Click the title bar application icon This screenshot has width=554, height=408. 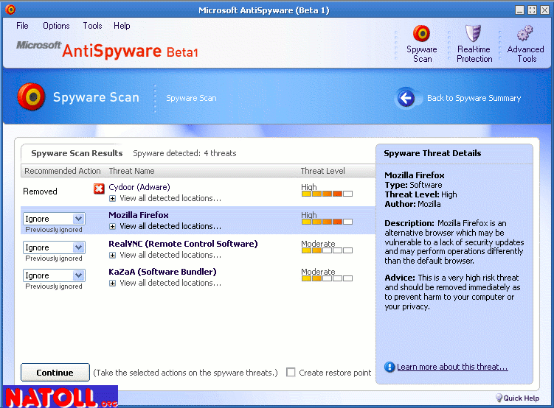click(10, 10)
